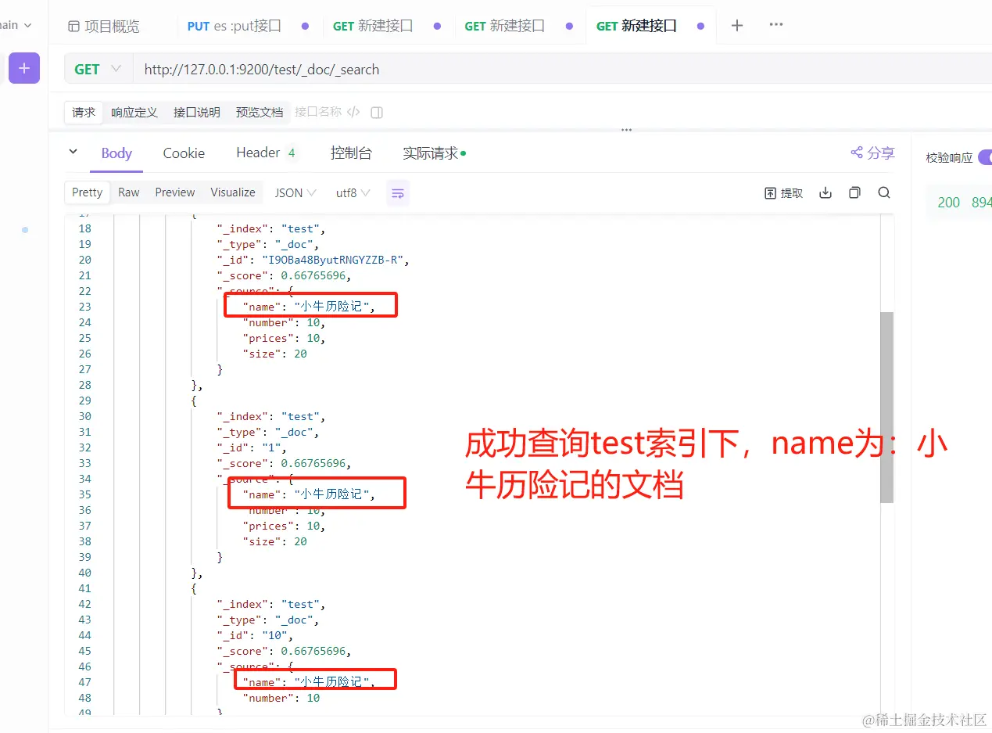Choose the Preview view mode
The width and height of the screenshot is (992, 733).
click(175, 192)
